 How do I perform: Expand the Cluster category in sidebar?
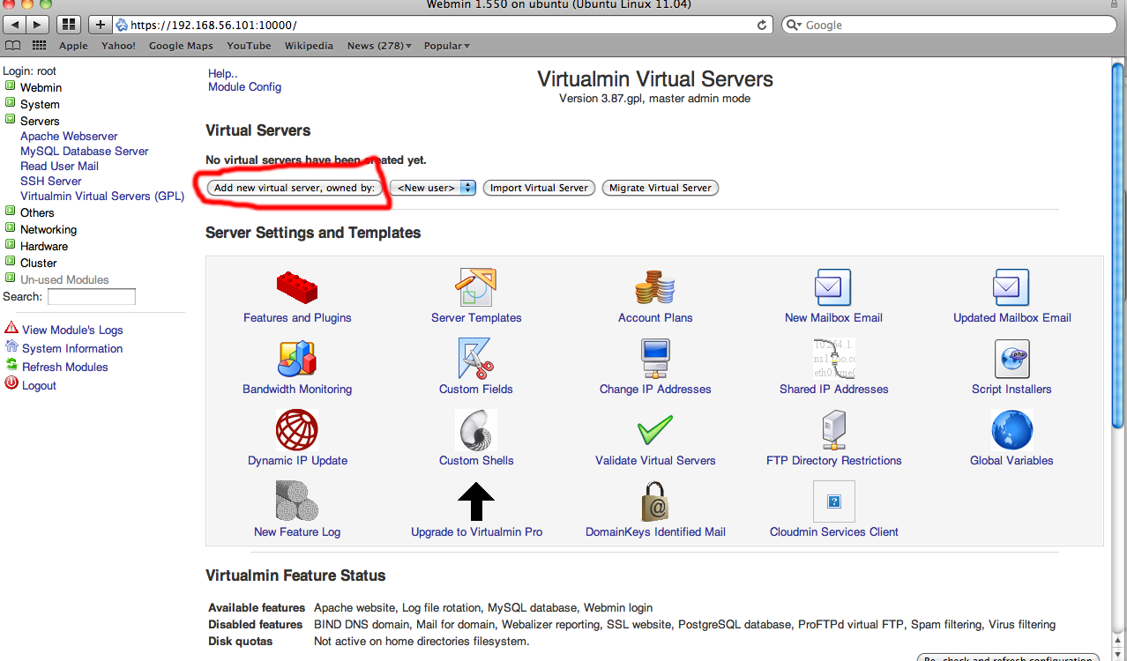tap(11, 262)
